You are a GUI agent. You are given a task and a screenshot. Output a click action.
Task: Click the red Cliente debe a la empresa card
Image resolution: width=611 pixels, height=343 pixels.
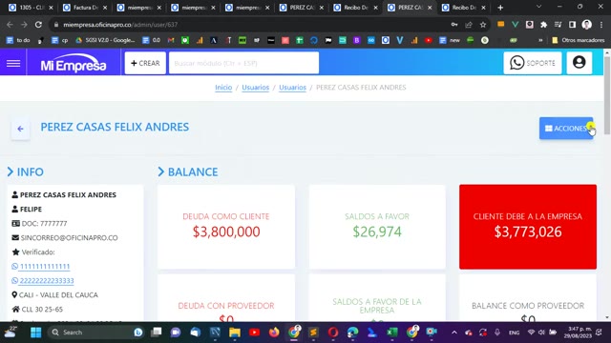pyautogui.click(x=528, y=227)
